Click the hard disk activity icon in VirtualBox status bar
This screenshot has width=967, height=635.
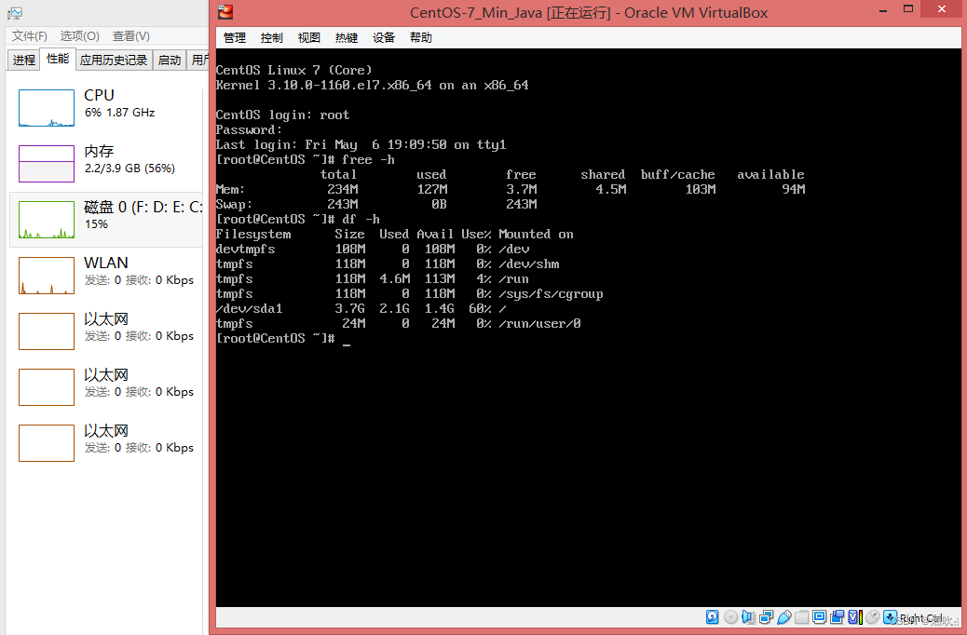713,617
